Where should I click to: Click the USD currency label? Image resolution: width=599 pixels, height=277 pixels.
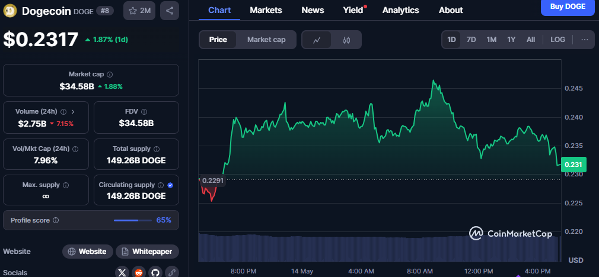[576, 260]
